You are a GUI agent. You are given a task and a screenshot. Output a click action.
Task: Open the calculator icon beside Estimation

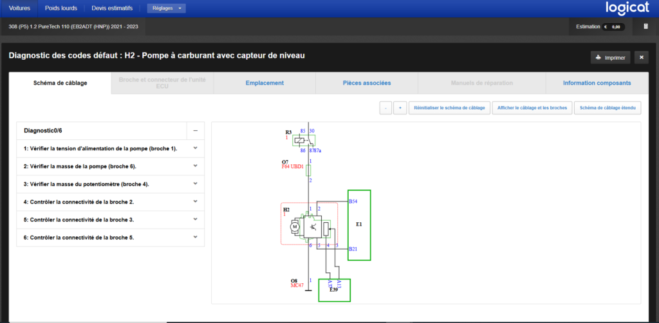pyautogui.click(x=646, y=26)
